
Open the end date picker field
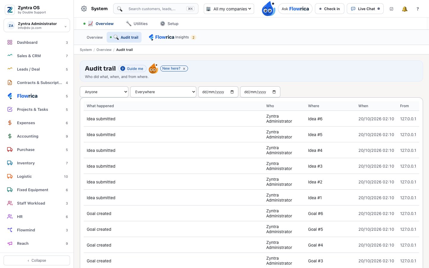pos(260,92)
